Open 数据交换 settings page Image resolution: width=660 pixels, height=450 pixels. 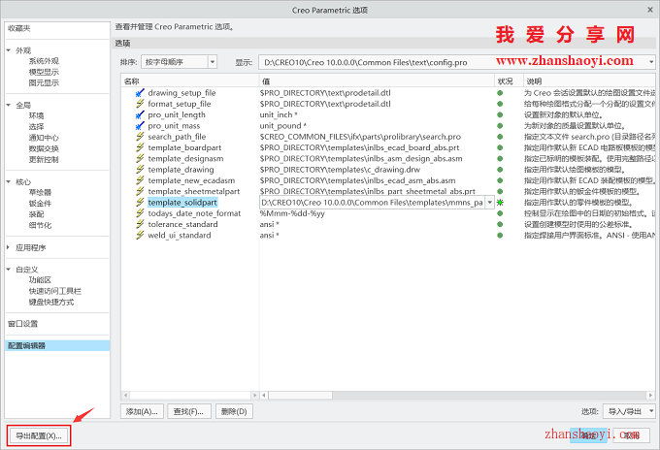[x=44, y=148]
